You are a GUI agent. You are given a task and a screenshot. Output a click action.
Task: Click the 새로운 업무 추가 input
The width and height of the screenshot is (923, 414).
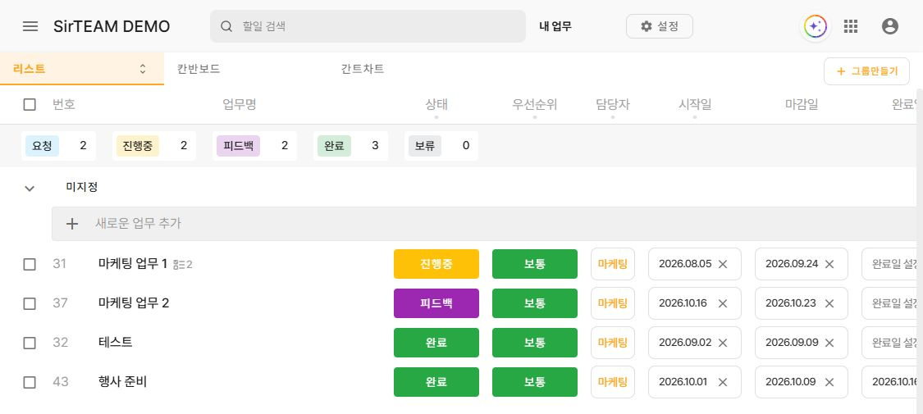[x=484, y=224]
